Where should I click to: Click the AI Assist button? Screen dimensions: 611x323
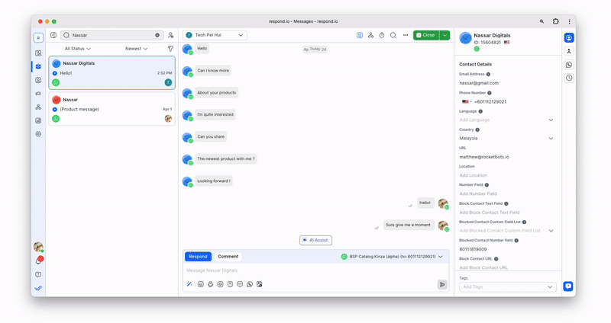[315, 240]
